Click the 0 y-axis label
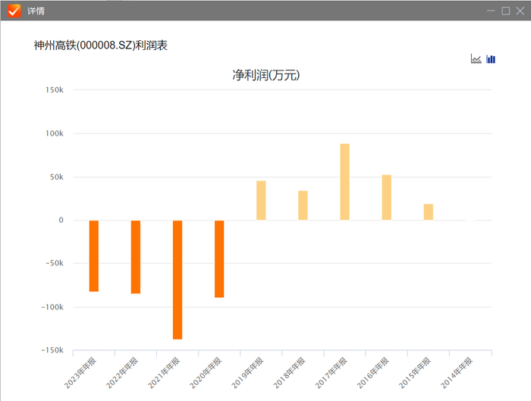Viewport: 531px width, 401px height. coord(61,220)
